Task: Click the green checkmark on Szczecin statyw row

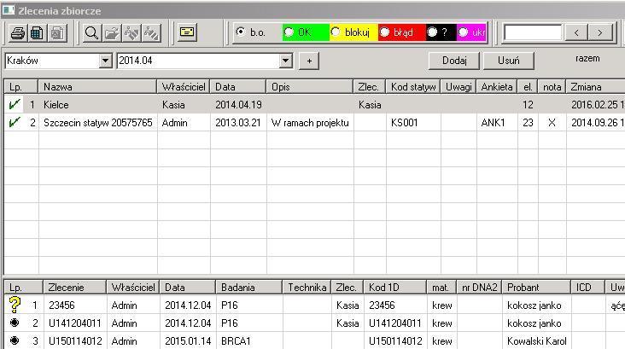Action: click(x=15, y=122)
